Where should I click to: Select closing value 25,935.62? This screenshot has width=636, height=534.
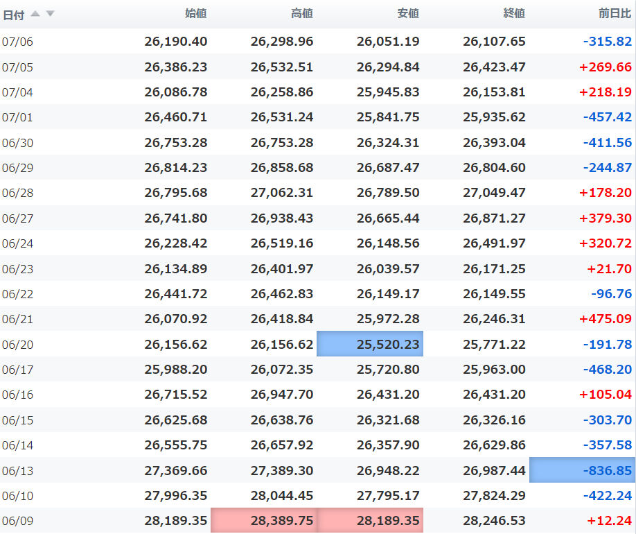(495, 117)
